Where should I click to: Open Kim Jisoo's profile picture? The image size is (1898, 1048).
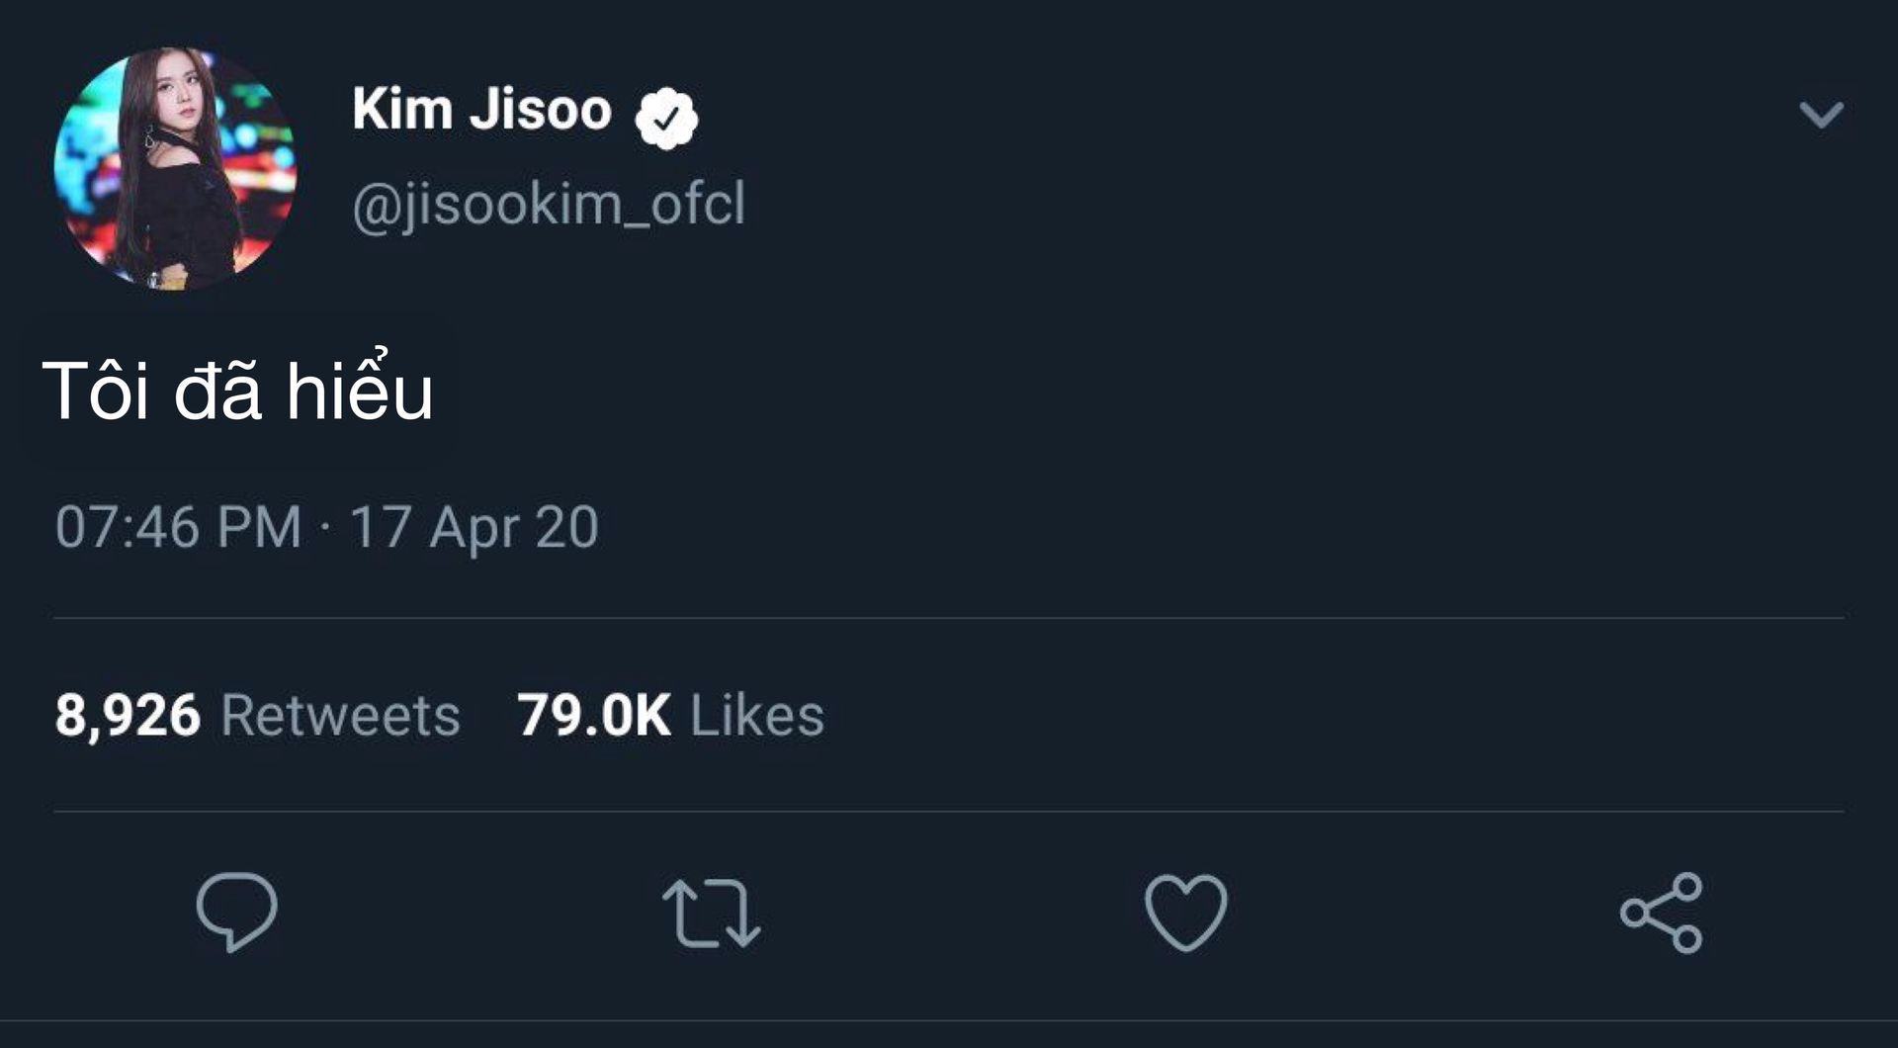(175, 169)
